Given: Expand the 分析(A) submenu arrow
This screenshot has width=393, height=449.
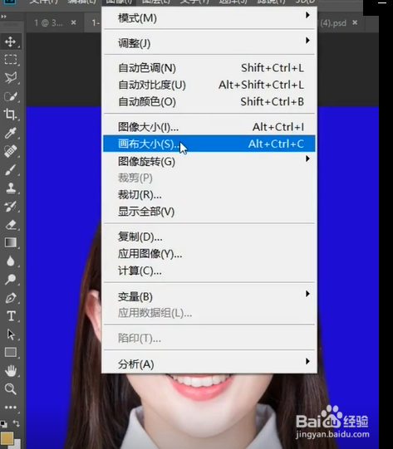Looking at the screenshot, I should tap(307, 361).
